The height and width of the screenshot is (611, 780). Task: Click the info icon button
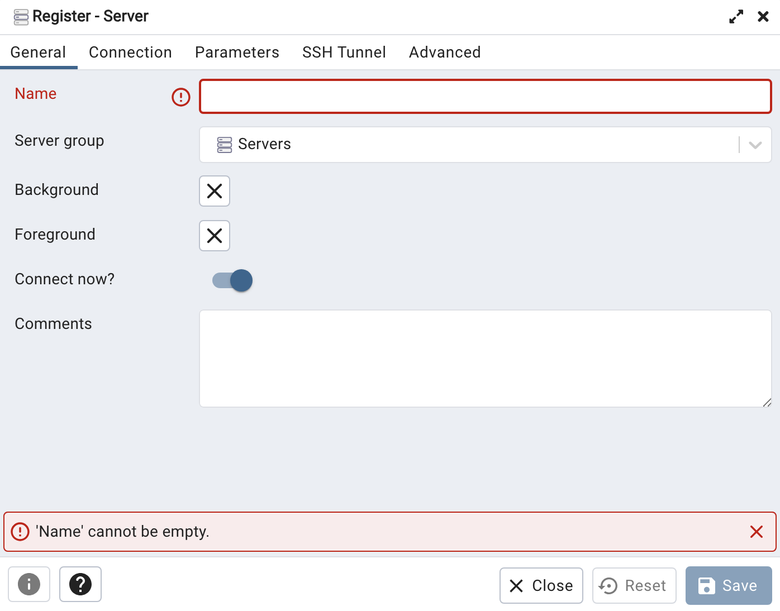coord(29,584)
